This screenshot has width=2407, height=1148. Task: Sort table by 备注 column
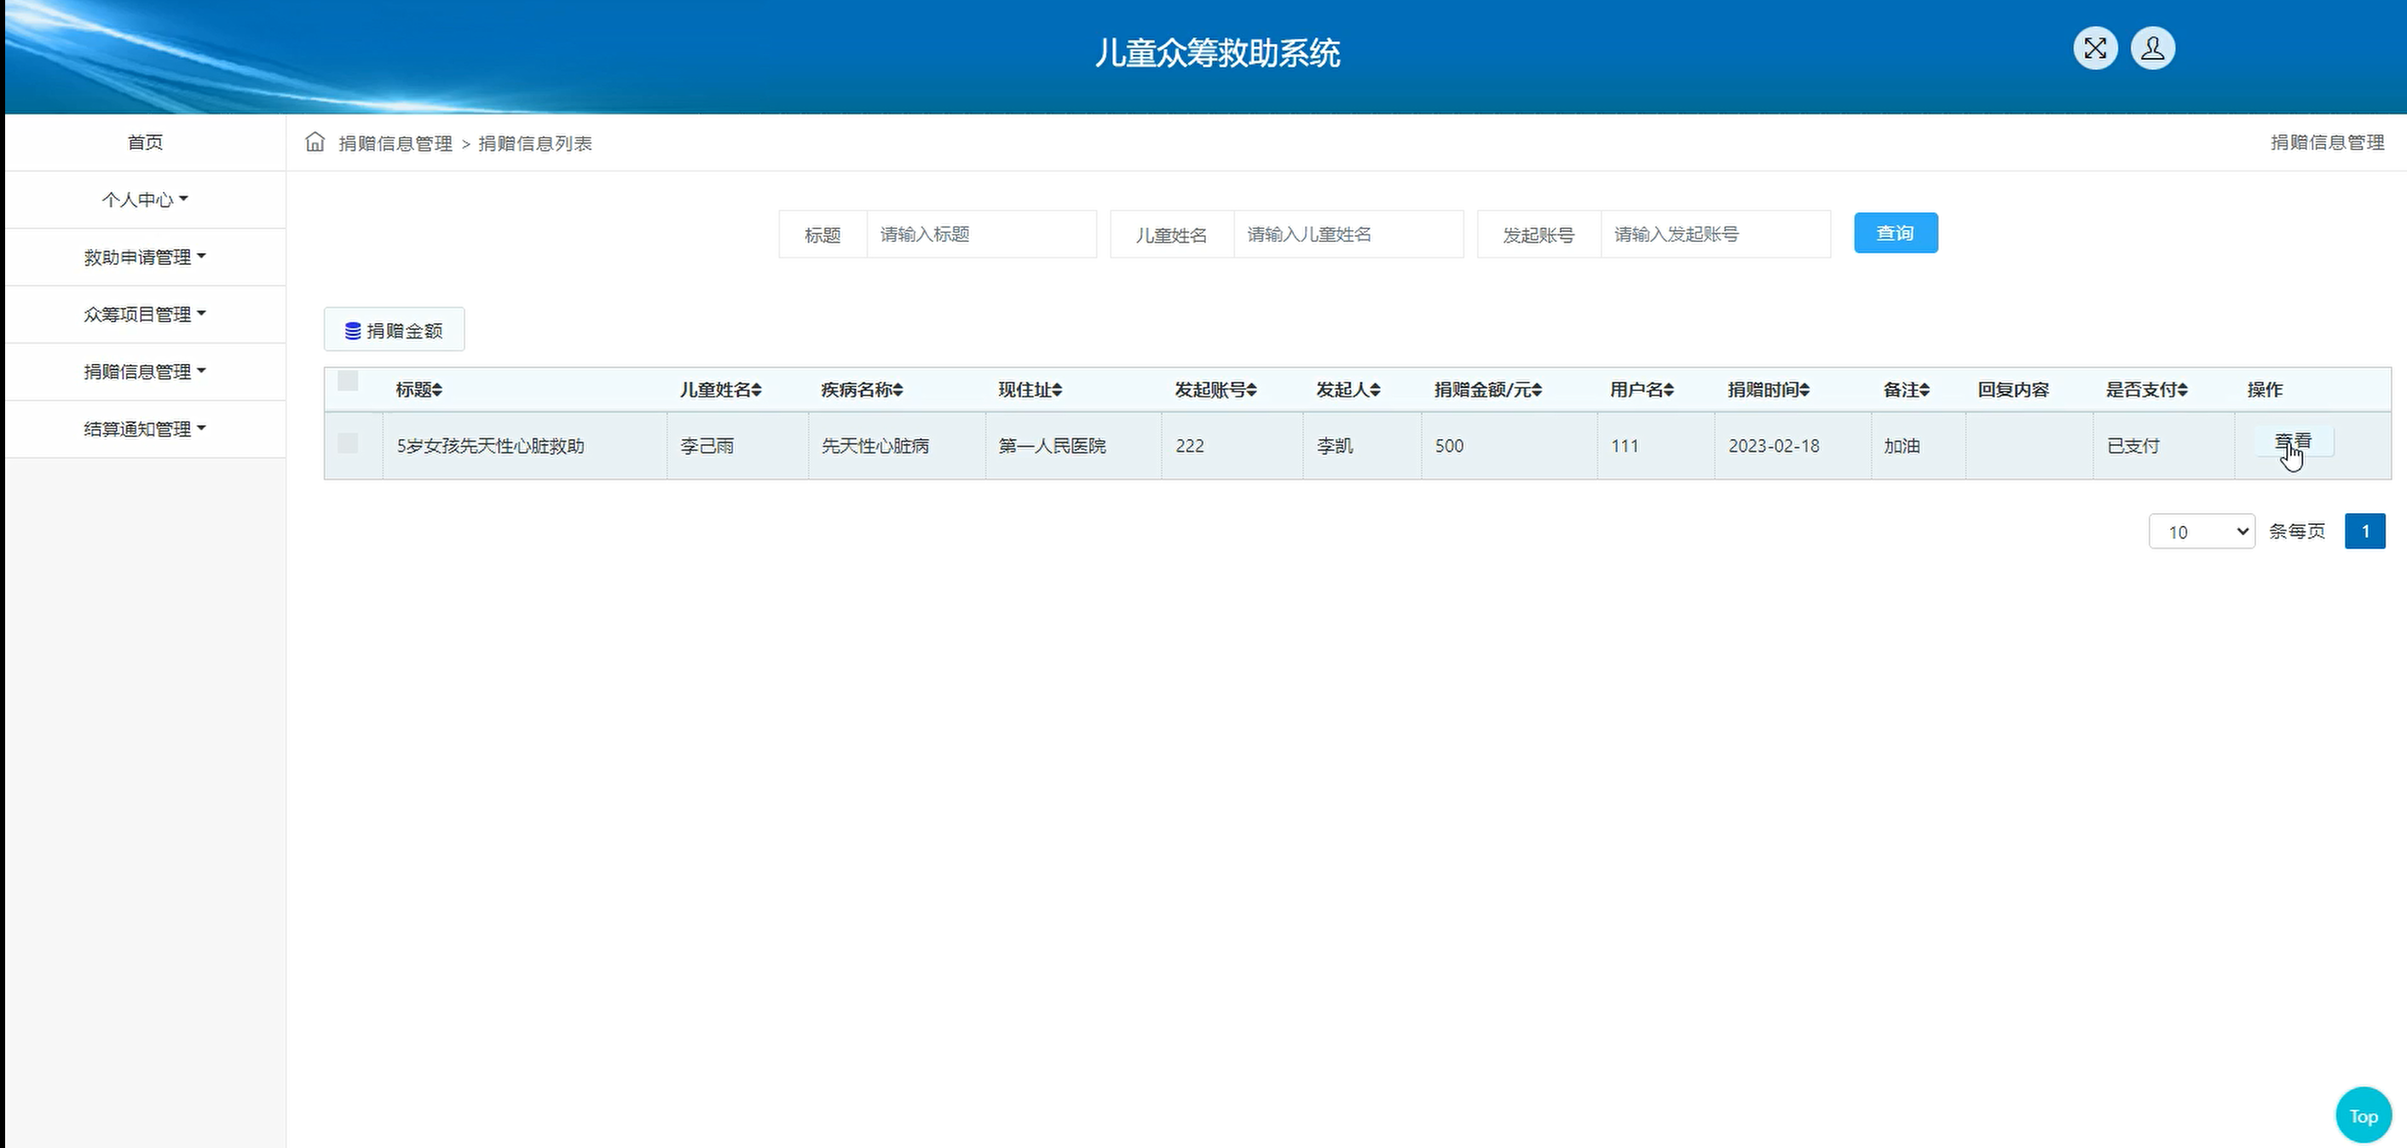(x=1906, y=389)
